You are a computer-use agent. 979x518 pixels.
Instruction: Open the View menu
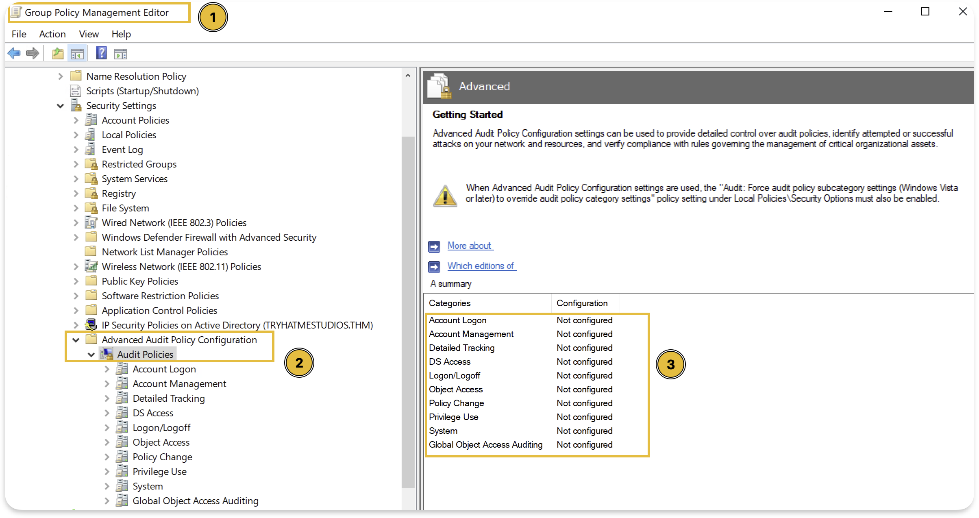tap(88, 34)
